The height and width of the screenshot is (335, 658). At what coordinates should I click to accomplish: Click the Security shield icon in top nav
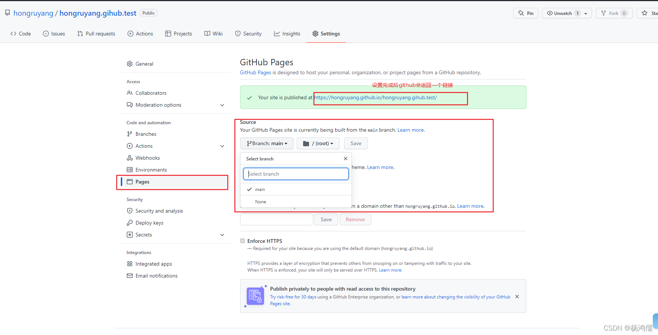point(238,34)
